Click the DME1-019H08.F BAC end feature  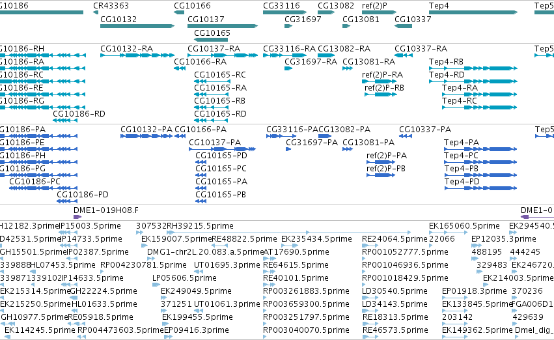(x=77, y=217)
